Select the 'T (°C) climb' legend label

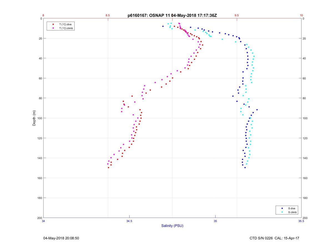(66, 28)
